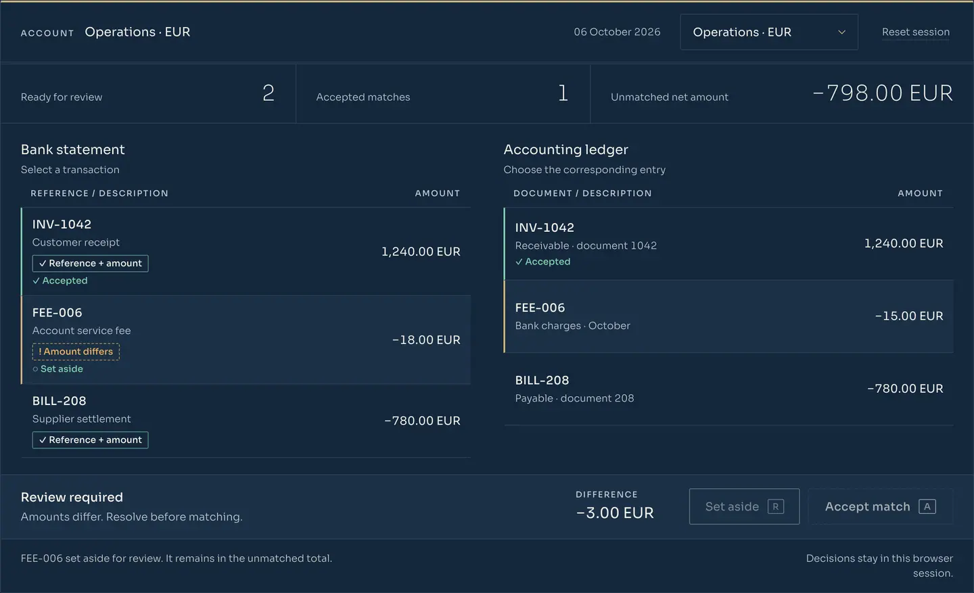
Task: Click the Accepted status under Customer receipt
Action: [x=60, y=281]
